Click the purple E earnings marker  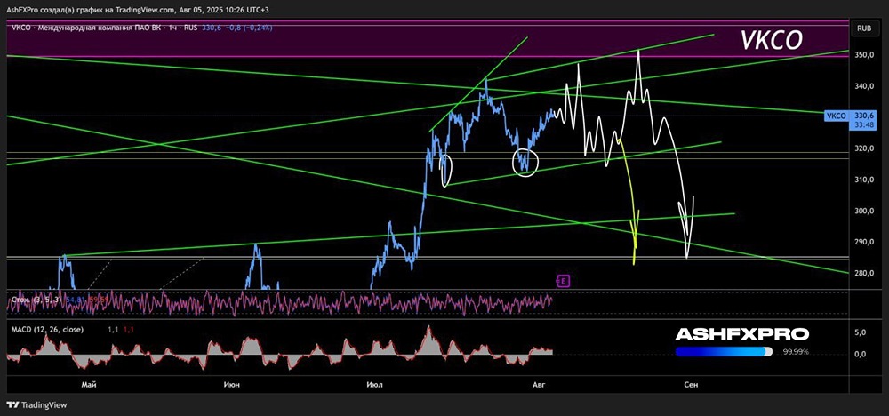pos(564,280)
